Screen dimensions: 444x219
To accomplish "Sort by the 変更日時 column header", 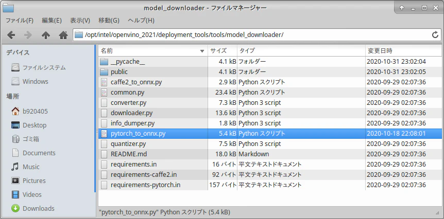I will (403, 51).
